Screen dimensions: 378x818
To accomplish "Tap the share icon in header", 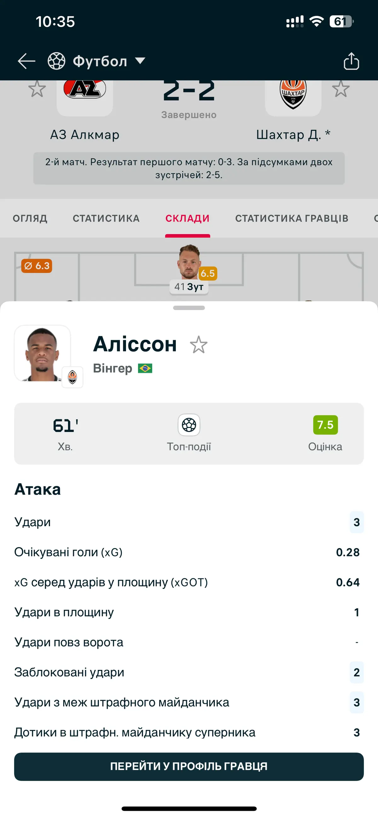I will pos(351,61).
